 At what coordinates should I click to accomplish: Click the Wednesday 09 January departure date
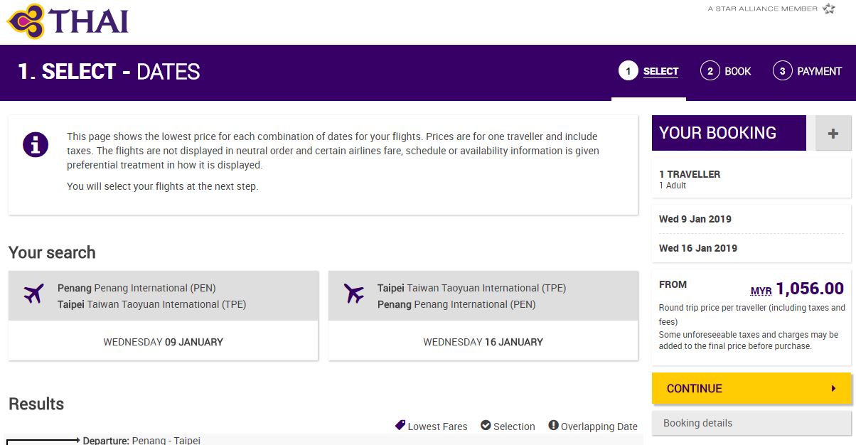[x=163, y=342]
